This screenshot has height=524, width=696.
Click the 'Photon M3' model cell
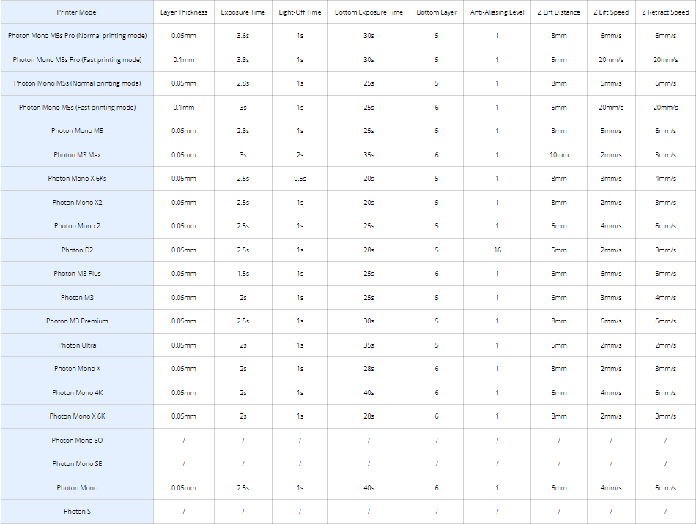click(x=77, y=297)
